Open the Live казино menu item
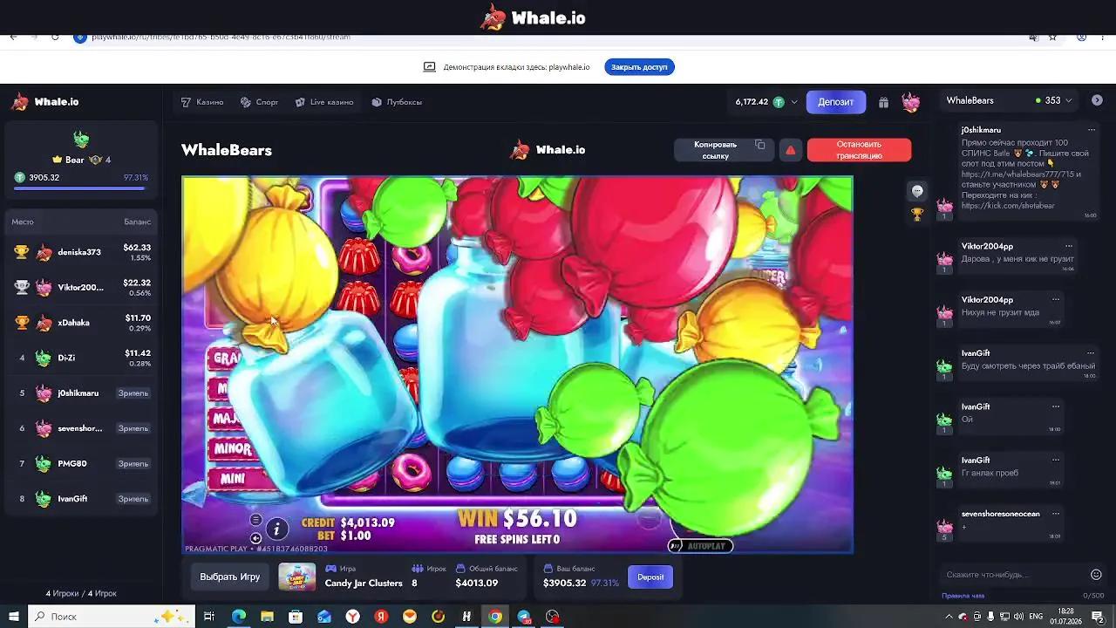 (324, 102)
